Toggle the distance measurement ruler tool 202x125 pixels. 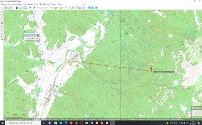tap(10, 8)
